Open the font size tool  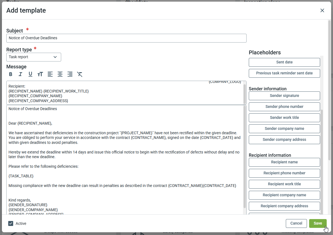coord(40,74)
